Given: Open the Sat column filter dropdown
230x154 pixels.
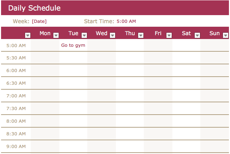Looking at the screenshot, I should click(197, 35).
